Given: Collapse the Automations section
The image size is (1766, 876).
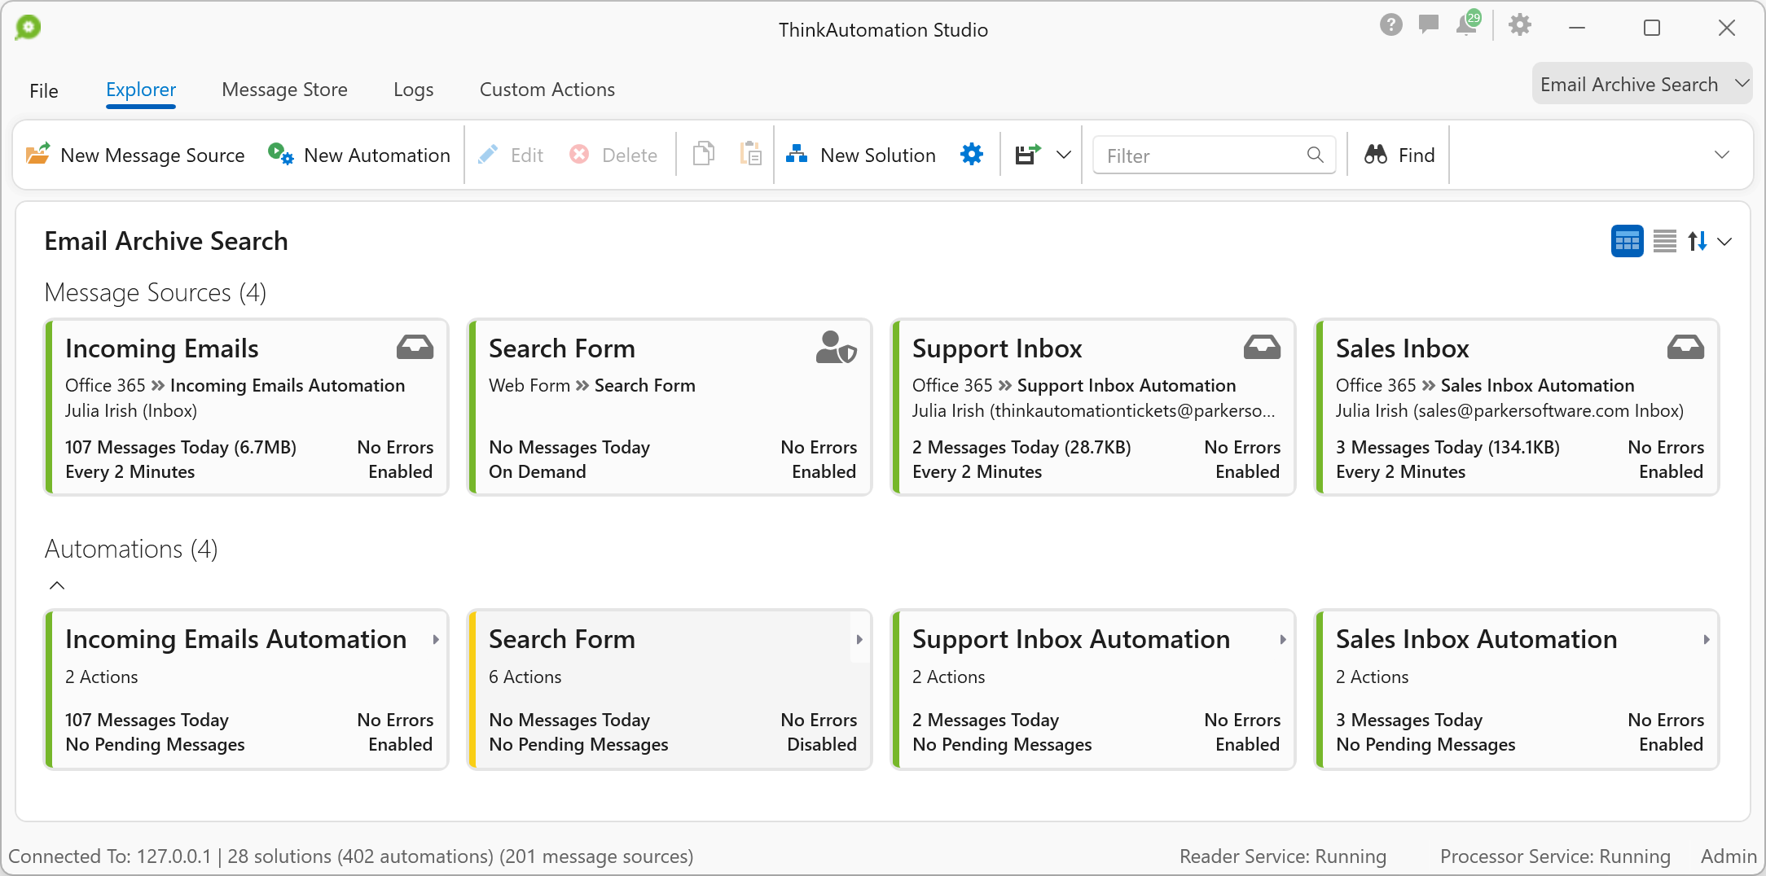Looking at the screenshot, I should pyautogui.click(x=57, y=585).
